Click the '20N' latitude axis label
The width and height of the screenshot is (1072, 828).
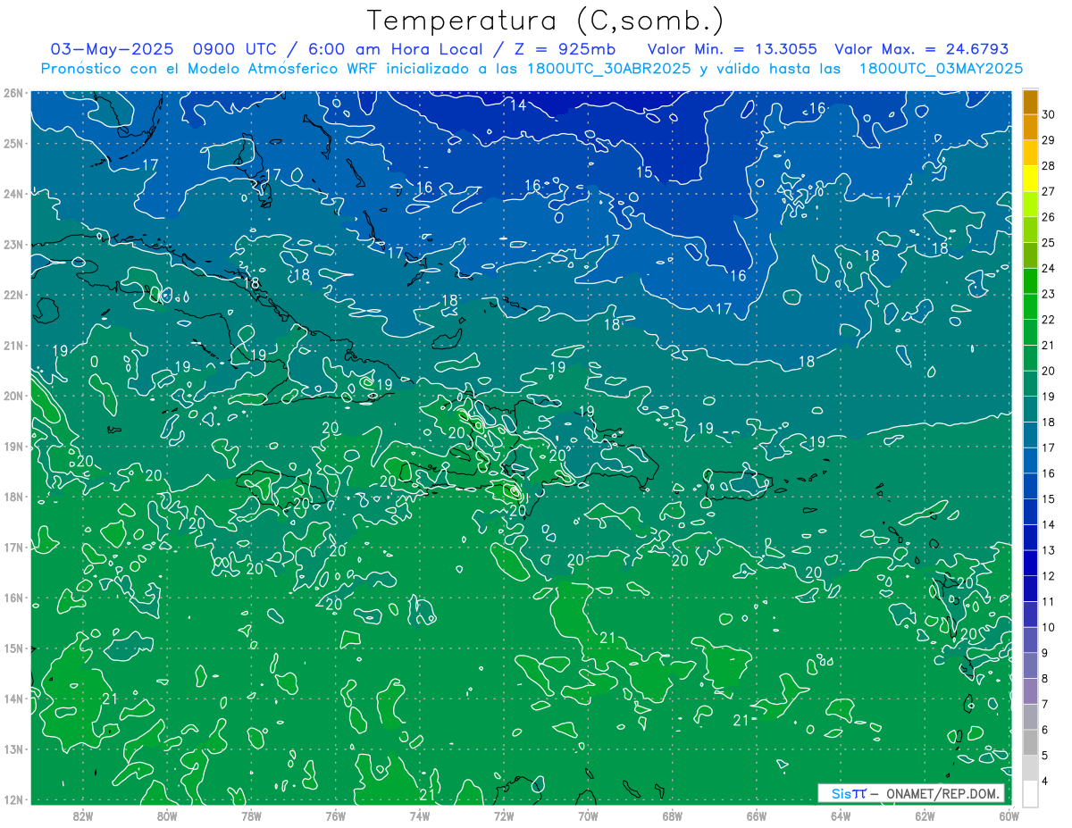(13, 396)
